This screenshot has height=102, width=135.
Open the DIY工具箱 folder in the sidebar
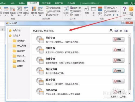pyautogui.click(x=19, y=46)
